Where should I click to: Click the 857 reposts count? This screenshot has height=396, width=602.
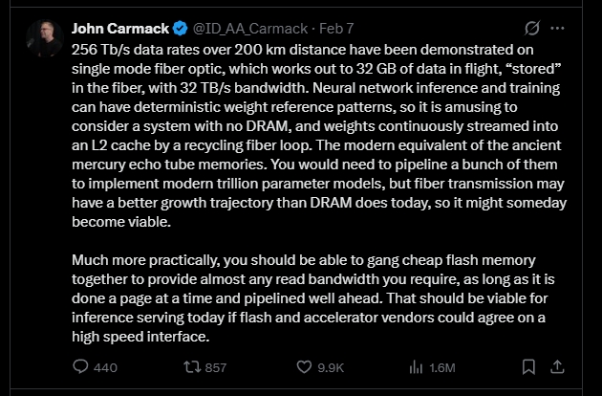click(x=216, y=366)
